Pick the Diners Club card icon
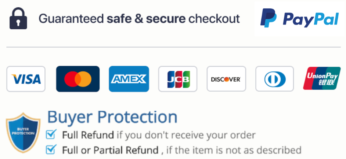Screen dimensions: 346x159 [x=274, y=79]
